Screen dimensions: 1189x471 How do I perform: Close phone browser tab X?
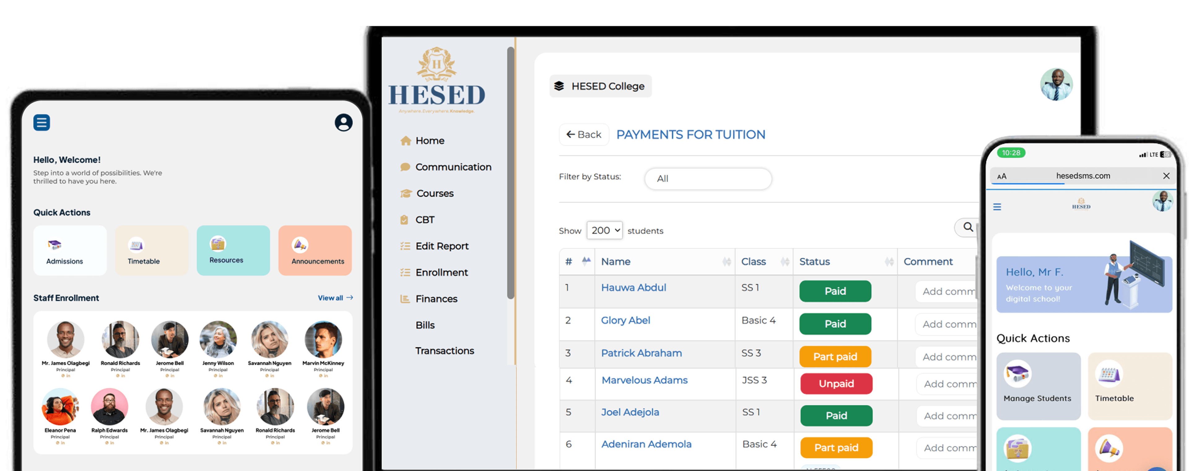tap(1166, 176)
